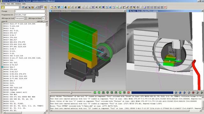
Task: Select NC line N0022 Y-18.
Action: 9,28
